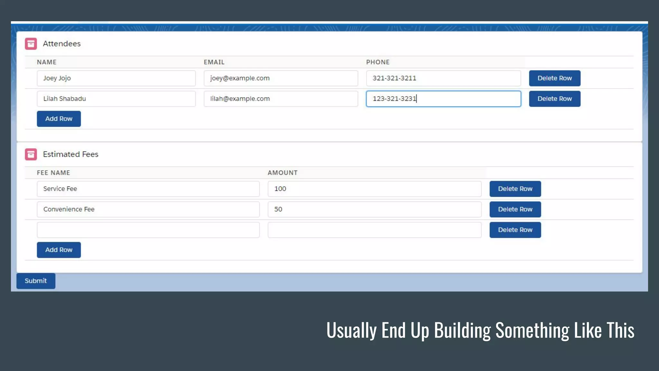659x371 pixels.
Task: Delete the Convenience Fee row
Action: tap(515, 209)
